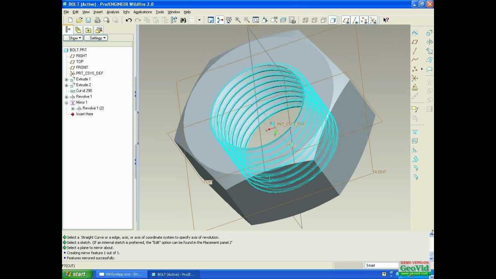The width and height of the screenshot is (496, 279).
Task: Select the Chamfer tool in the right toolbar
Action: click(x=415, y=177)
